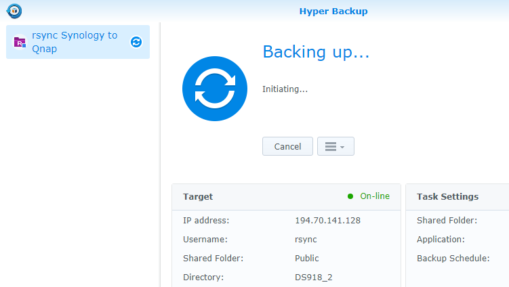
Task: Click Shared Folder label in Target panel
Action: point(213,259)
